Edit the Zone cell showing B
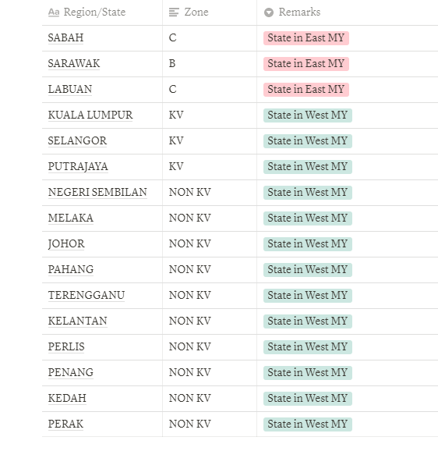 [210, 63]
